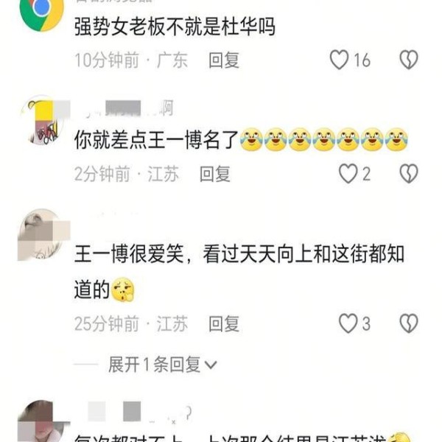Reply to the 10分钟前 广东 comment
Screen dimensions: 442x442
(x=224, y=60)
